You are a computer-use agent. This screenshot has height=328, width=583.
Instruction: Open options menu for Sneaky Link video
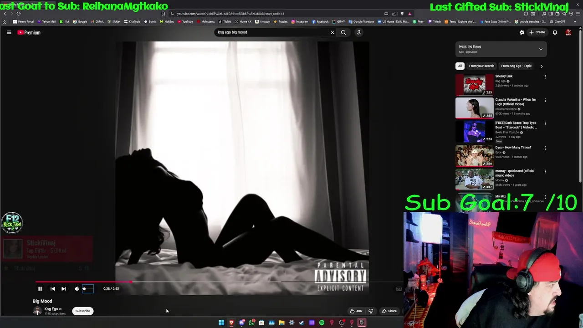545,77
